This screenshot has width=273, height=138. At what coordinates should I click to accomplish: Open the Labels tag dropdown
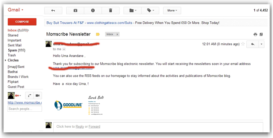[151, 10]
